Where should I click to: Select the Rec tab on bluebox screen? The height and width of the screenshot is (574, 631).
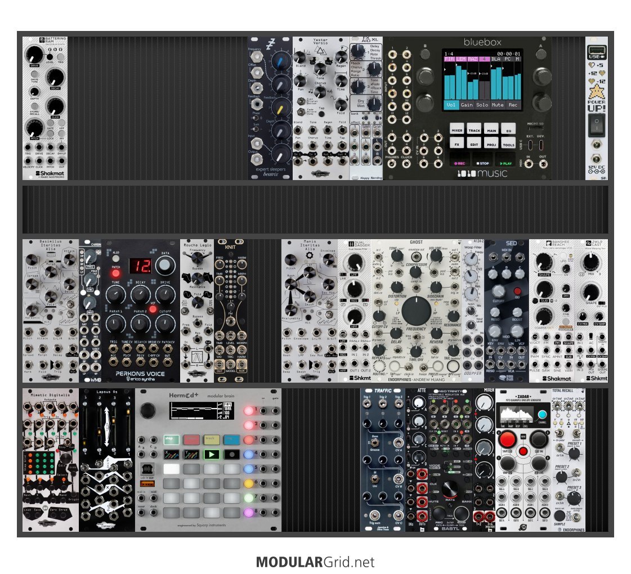click(513, 105)
